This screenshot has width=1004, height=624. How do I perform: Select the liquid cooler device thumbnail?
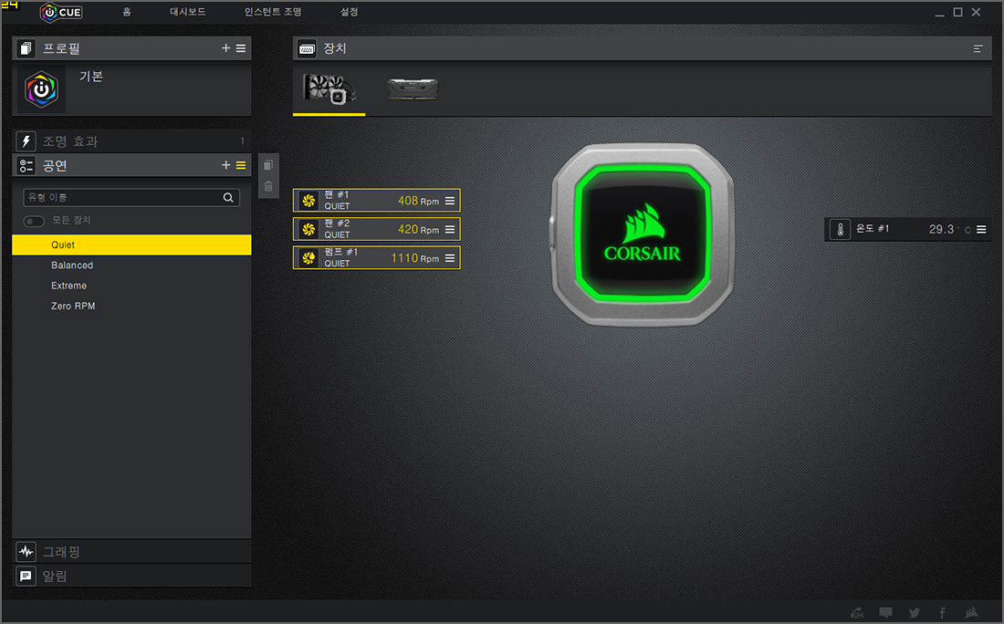tap(329, 89)
